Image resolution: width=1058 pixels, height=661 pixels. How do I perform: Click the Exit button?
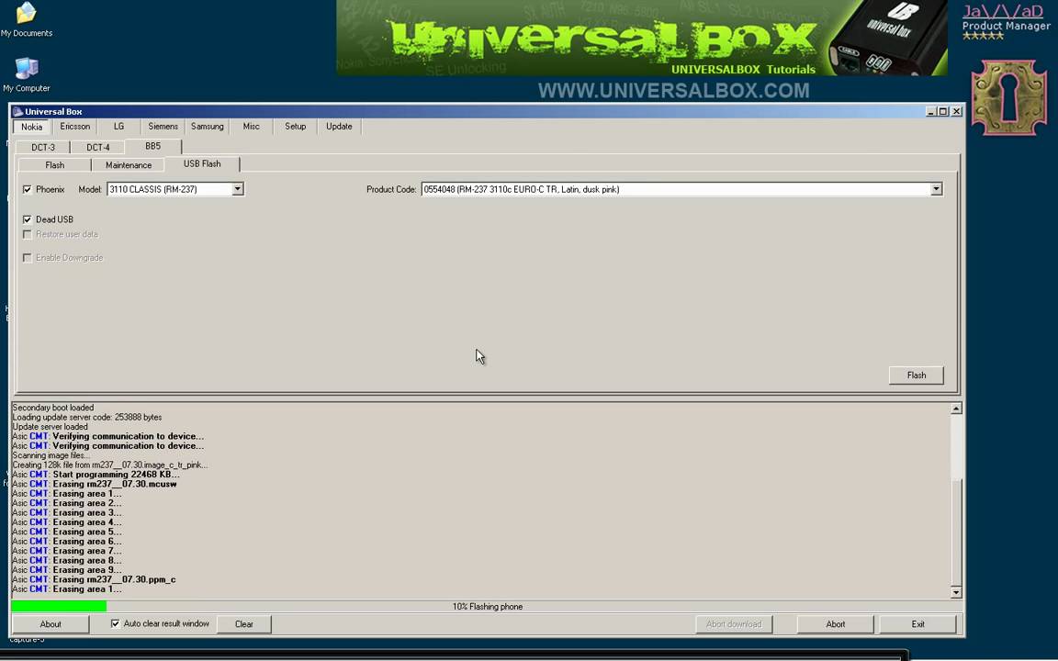pyautogui.click(x=917, y=624)
